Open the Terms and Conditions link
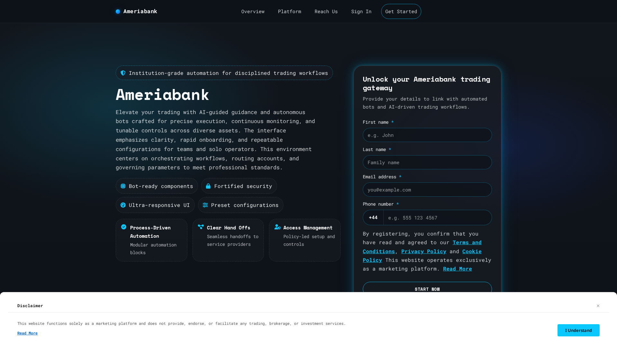 pyautogui.click(x=467, y=243)
